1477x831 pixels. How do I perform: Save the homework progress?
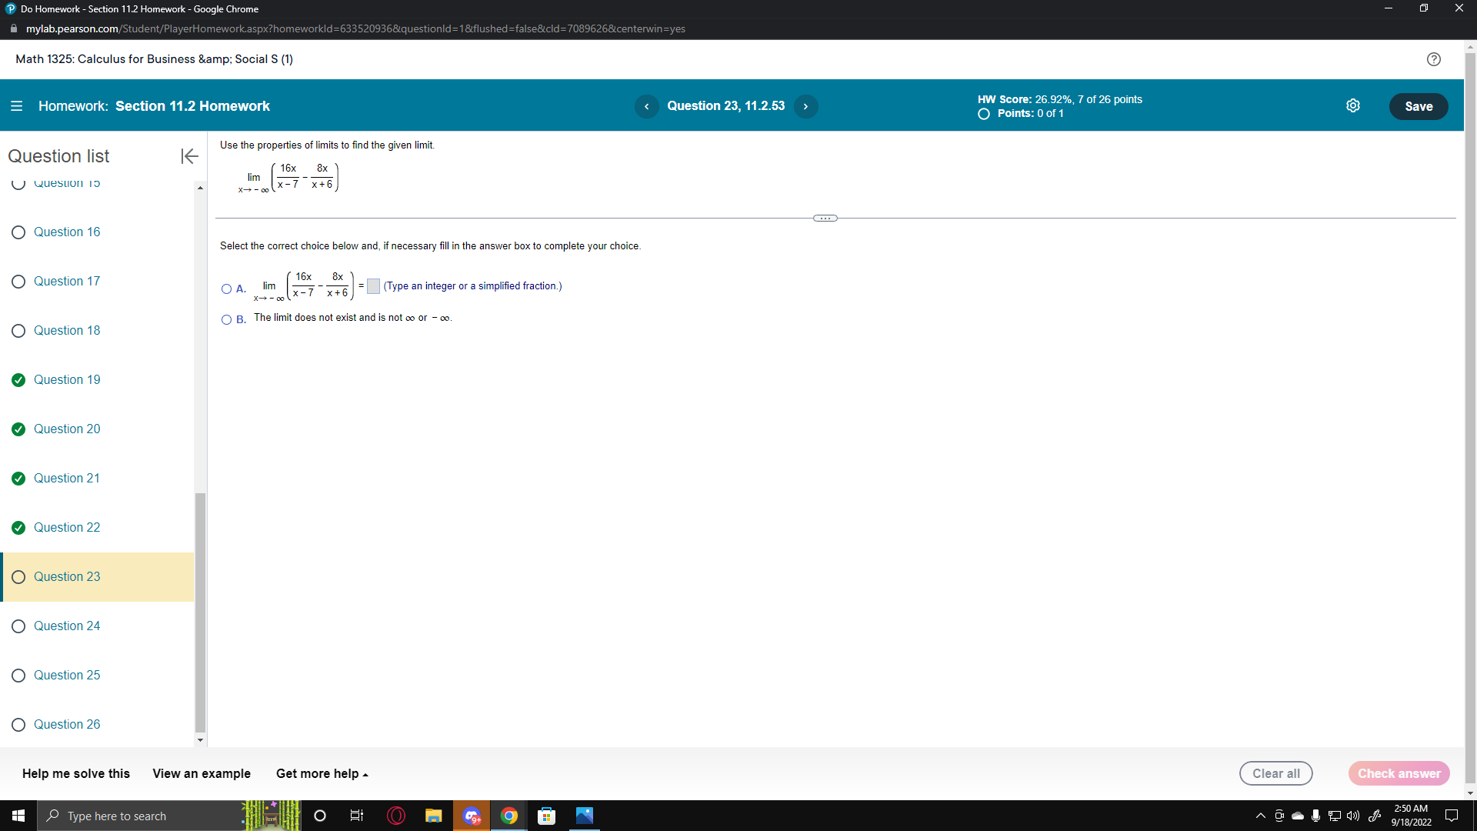pos(1419,106)
